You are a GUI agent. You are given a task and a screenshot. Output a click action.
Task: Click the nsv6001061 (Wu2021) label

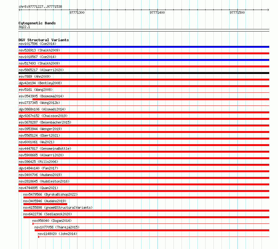(37, 142)
